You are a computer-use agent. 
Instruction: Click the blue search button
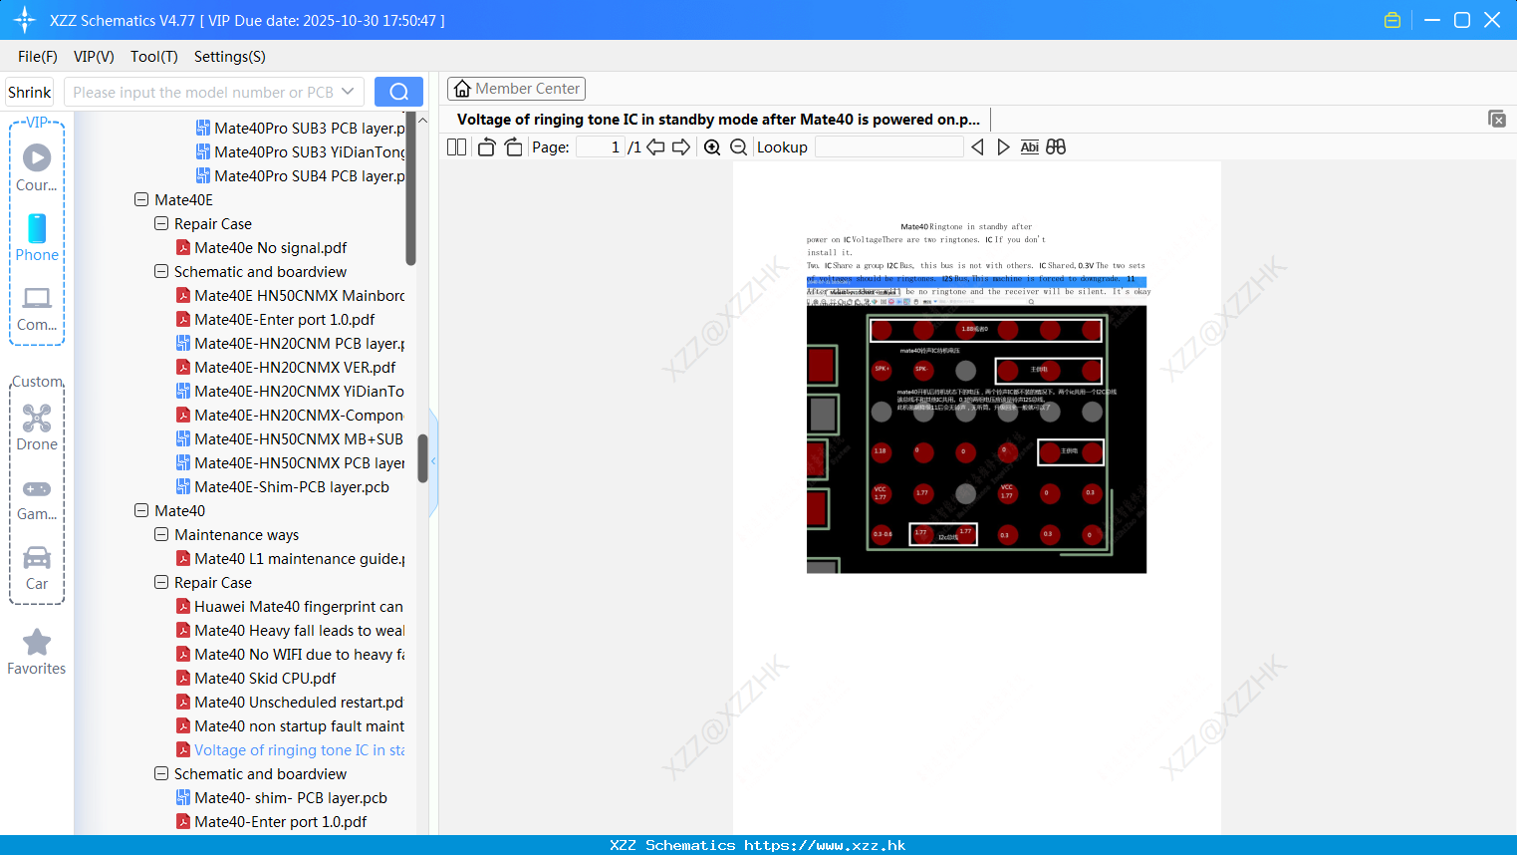(x=398, y=92)
